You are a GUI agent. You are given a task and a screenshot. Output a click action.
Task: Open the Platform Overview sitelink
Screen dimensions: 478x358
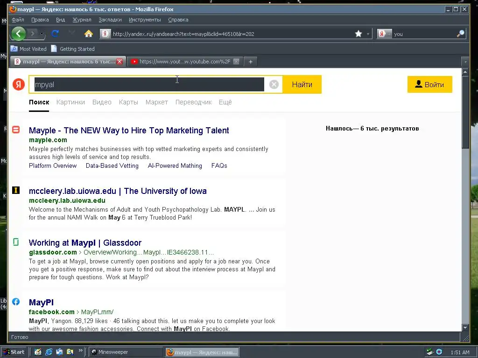[53, 165]
